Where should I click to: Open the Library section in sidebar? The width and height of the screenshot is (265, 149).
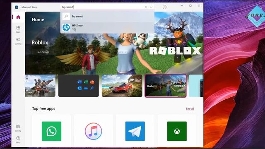18,128
